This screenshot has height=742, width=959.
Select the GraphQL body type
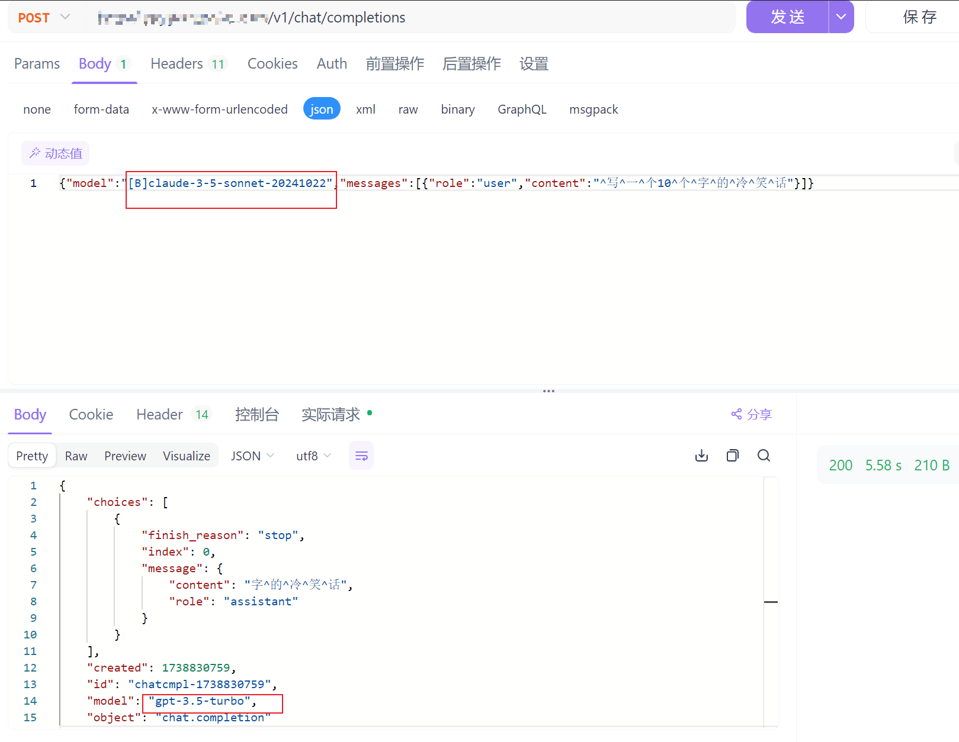pyautogui.click(x=522, y=109)
